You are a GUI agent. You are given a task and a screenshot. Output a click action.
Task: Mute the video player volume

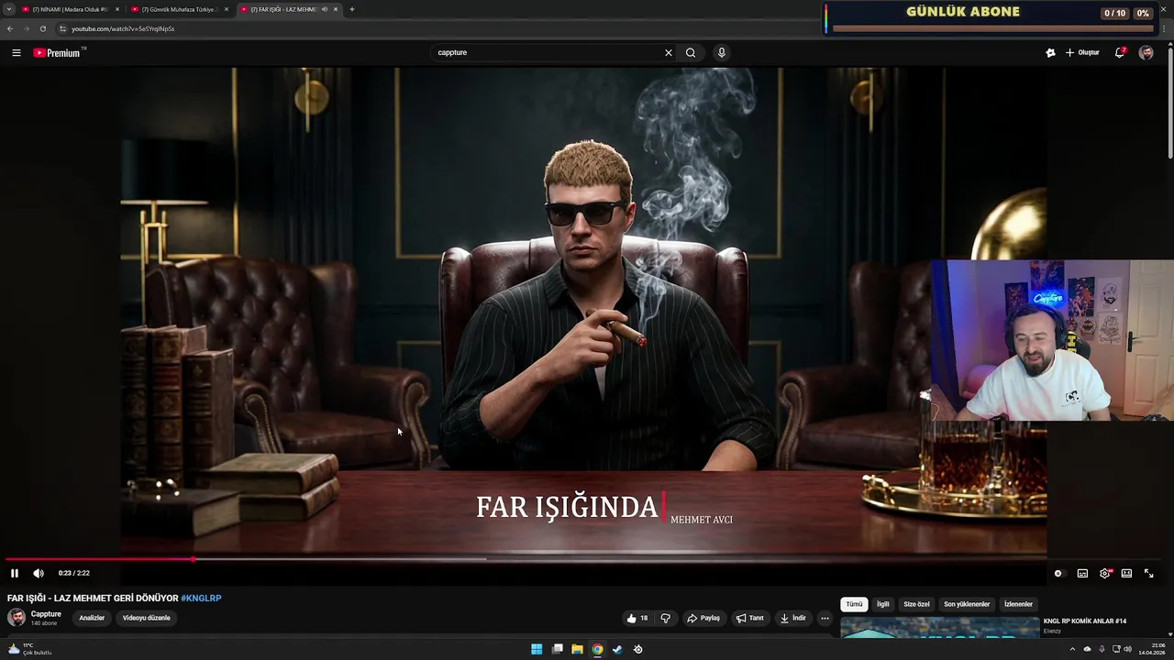point(39,573)
